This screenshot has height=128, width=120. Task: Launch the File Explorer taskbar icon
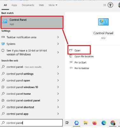click(85, 123)
